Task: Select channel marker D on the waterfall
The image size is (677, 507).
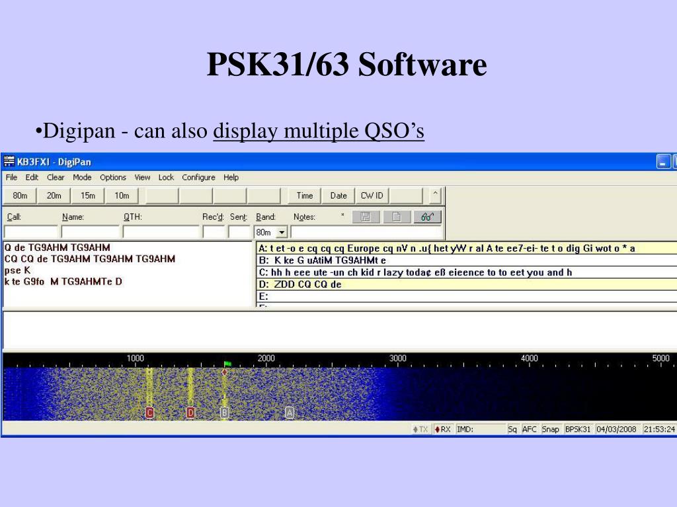Action: tap(190, 413)
